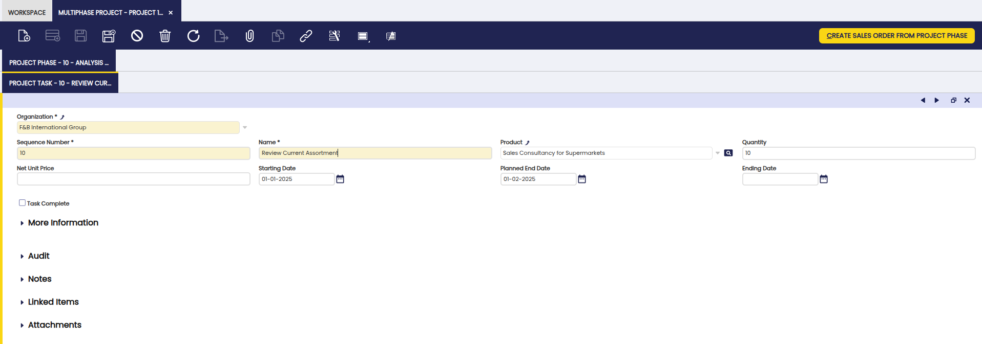
Task: Click the save and close icon
Action: 109,36
